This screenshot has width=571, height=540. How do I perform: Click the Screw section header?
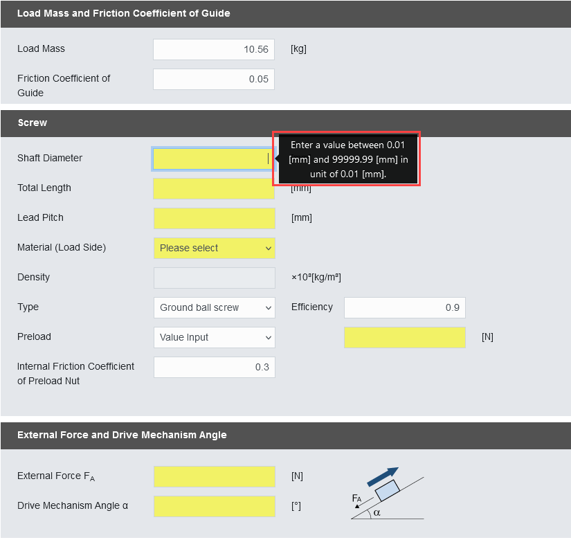pyautogui.click(x=285, y=123)
